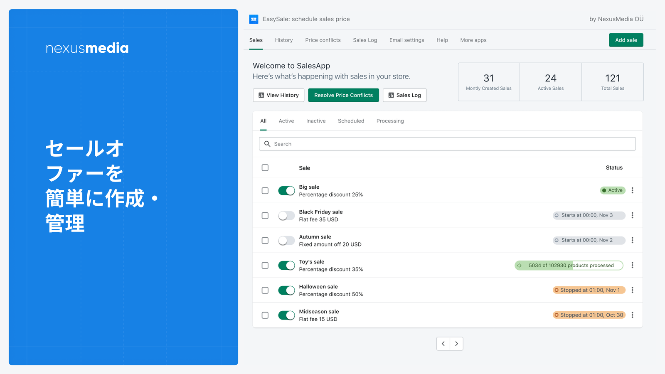Click the 'Sale' column header
Viewport: 665px width, 374px height.
[x=305, y=168]
